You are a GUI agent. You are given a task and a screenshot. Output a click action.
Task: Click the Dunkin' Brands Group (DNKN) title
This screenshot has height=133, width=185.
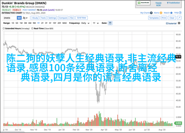(24, 3)
